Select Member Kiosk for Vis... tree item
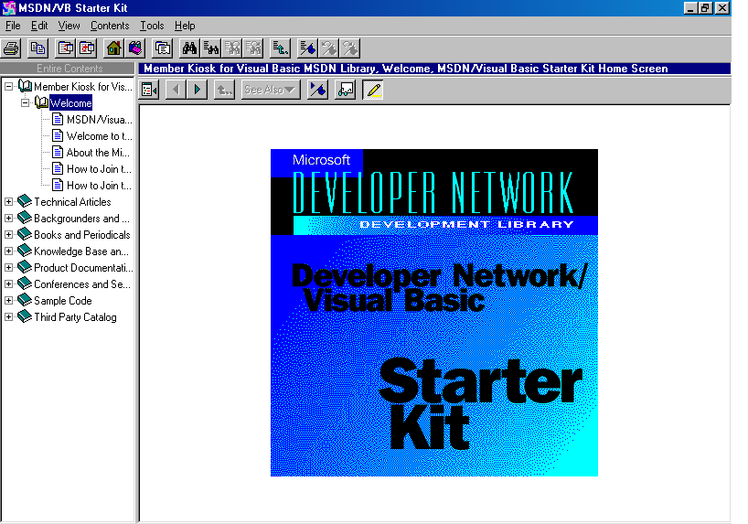Image resolution: width=748 pixels, height=524 pixels. (x=83, y=86)
